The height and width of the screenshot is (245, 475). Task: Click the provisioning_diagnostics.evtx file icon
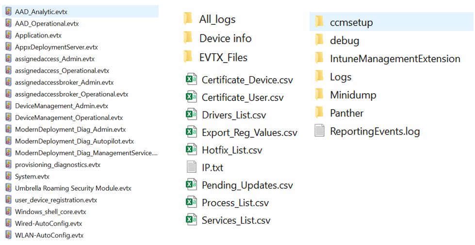8,165
